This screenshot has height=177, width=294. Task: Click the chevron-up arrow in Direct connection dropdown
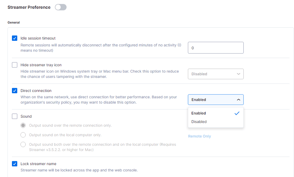point(238,100)
